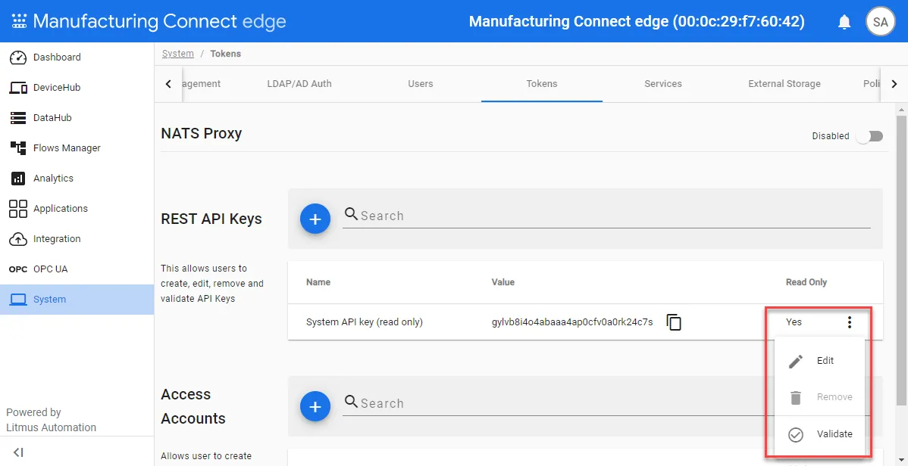Switch to the LDAP/AD Auth tab
Viewport: 908px width, 466px height.
[299, 84]
